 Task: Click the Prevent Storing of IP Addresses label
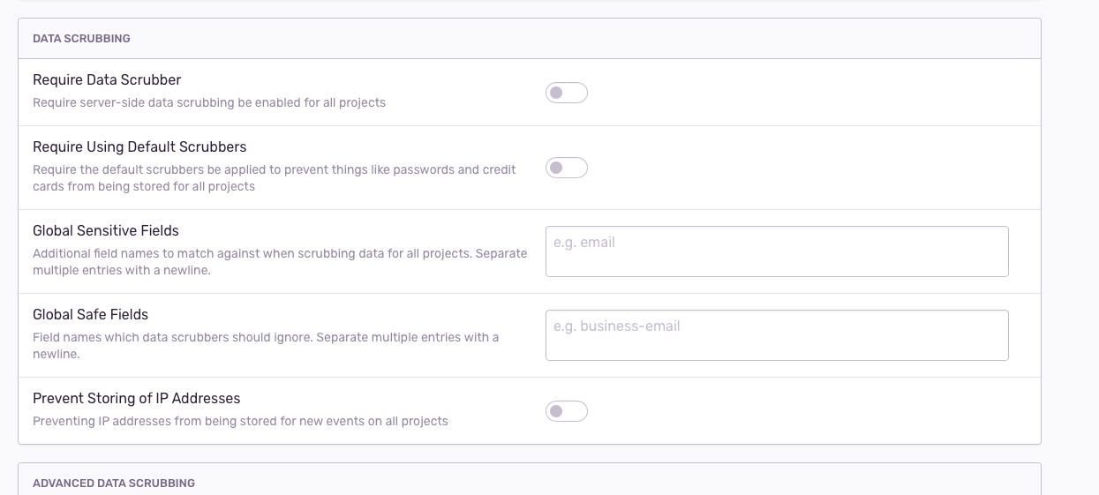[137, 398]
